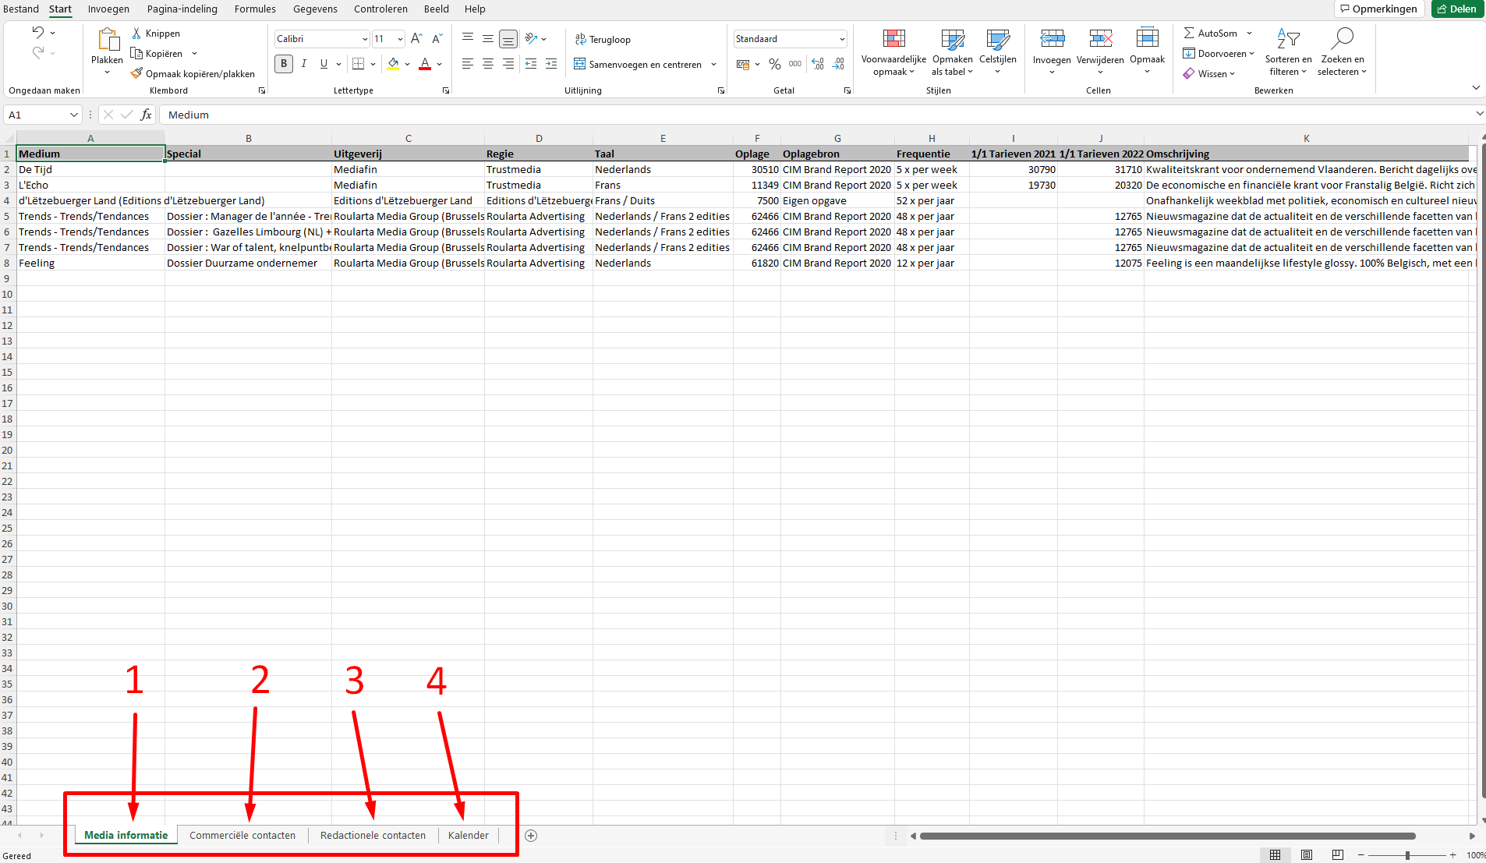Select the Opmaak kopiëren/plakken paintbrush
The image size is (1486, 863).
pos(136,74)
